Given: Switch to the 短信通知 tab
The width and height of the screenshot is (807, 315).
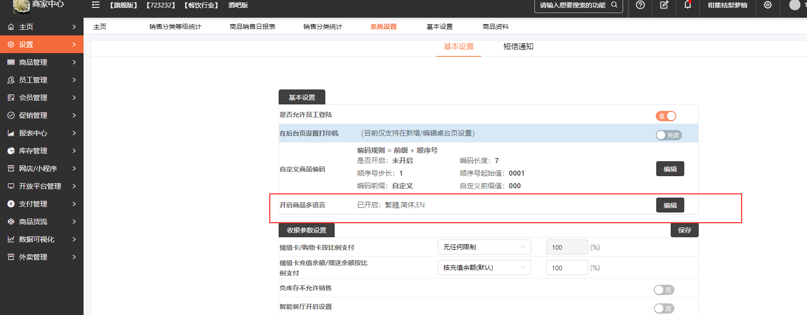Looking at the screenshot, I should coord(518,47).
